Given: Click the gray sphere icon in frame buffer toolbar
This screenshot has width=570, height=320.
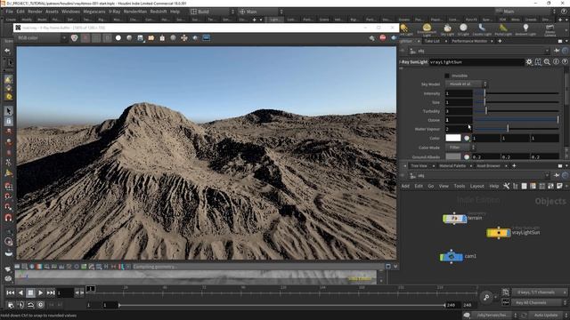Looking at the screenshot, I should pos(129,37).
